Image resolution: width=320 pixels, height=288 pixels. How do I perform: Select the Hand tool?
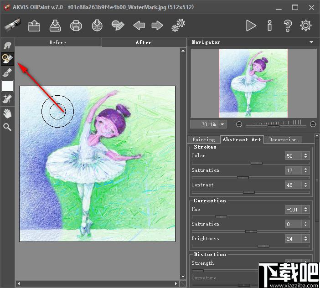coord(8,113)
